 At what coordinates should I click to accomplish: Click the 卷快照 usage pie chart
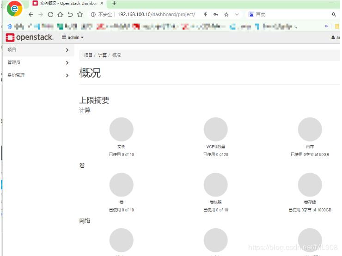pos(215,185)
